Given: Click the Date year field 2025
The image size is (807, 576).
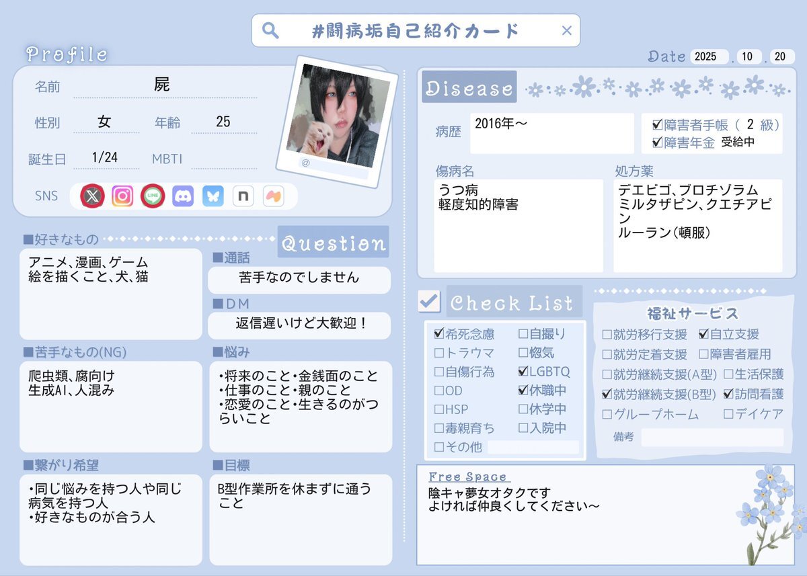Looking at the screenshot, I should 710,57.
